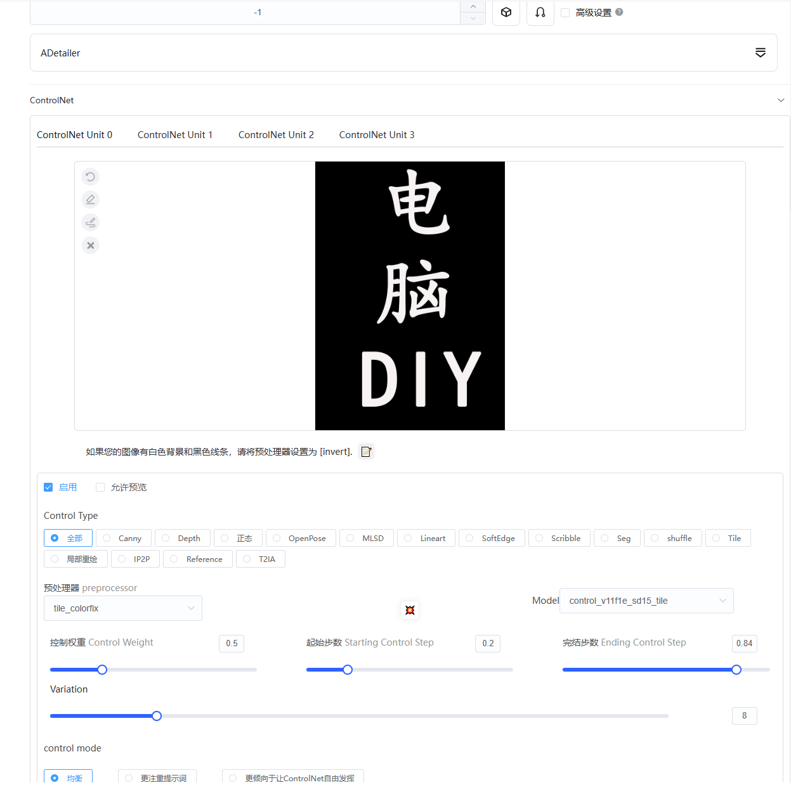Viewport: 791px width, 785px height.
Task: Click the dice cube seed icon
Action: click(506, 12)
